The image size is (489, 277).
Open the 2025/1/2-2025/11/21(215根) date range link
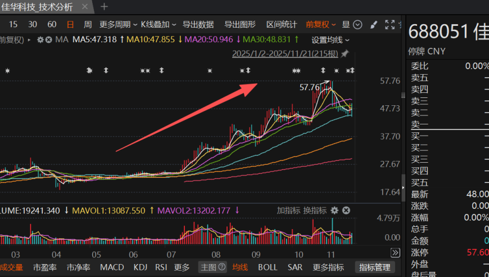285,53
